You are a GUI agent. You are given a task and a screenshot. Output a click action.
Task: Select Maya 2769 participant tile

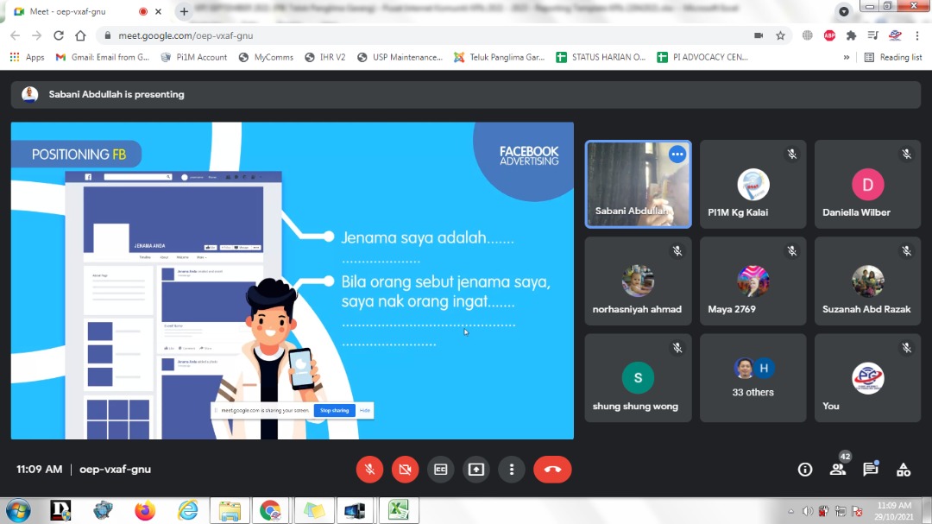[x=753, y=281]
